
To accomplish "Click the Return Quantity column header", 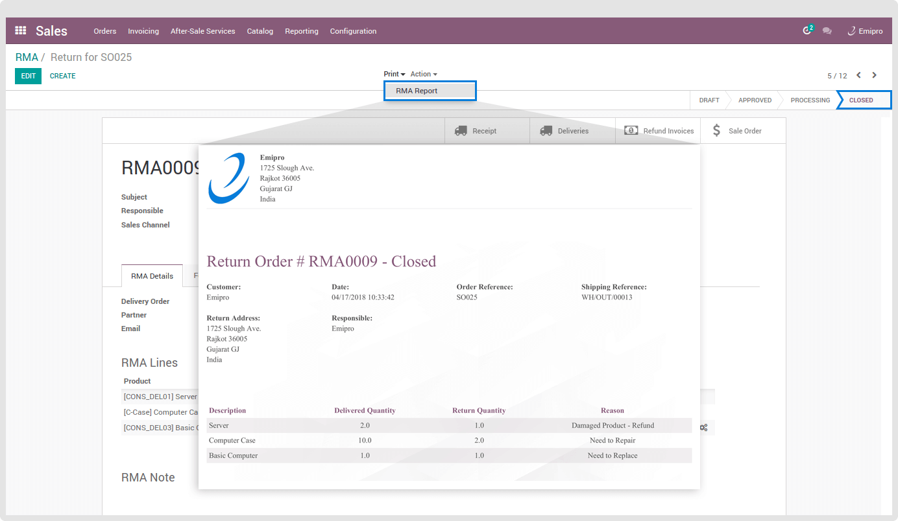I will click(x=479, y=411).
